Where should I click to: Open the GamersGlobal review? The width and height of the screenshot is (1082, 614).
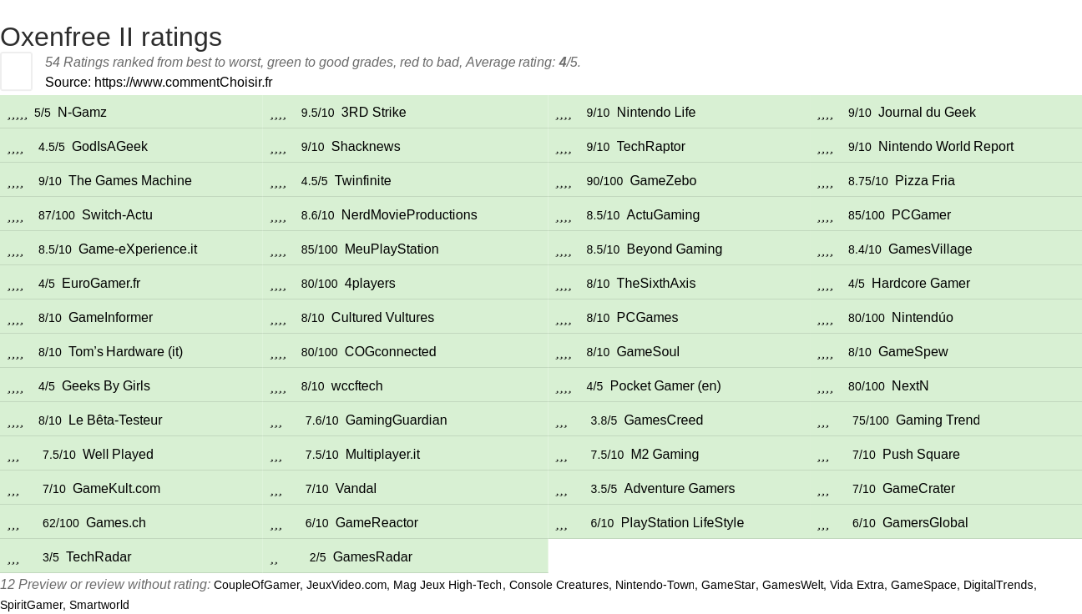click(925, 522)
